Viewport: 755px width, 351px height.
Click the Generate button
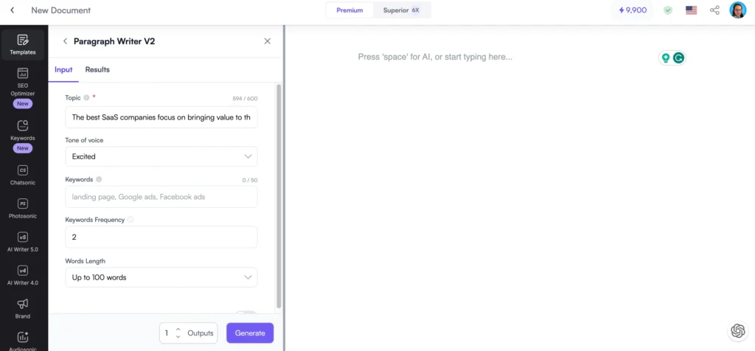tap(250, 333)
